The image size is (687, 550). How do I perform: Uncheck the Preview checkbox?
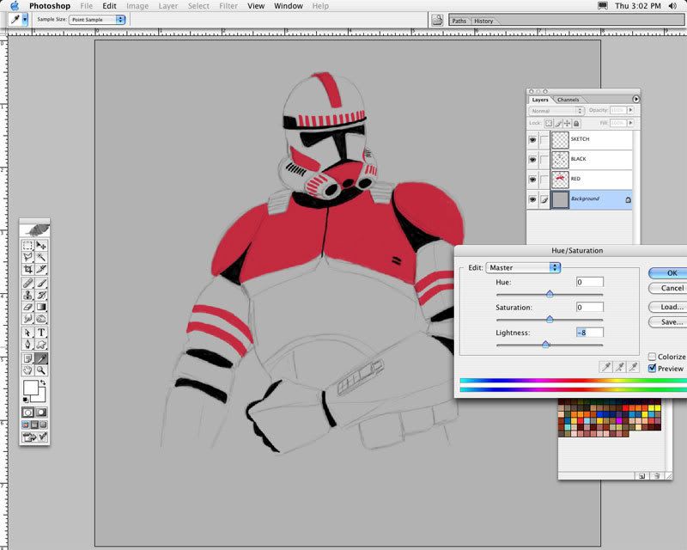tap(652, 369)
